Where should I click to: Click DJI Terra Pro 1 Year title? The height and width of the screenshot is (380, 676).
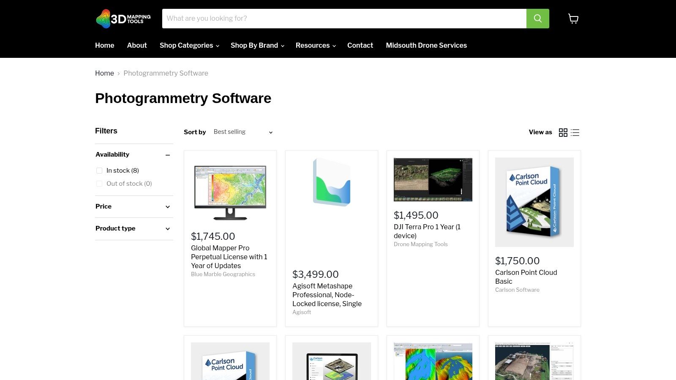[x=427, y=231]
